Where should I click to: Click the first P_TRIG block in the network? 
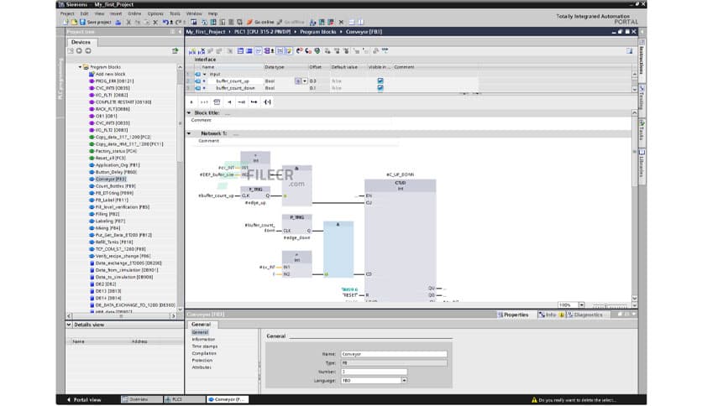[x=255, y=193]
